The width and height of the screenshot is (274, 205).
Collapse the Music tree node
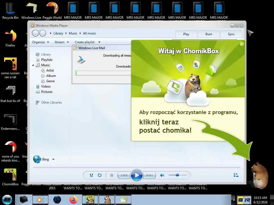[33, 65]
